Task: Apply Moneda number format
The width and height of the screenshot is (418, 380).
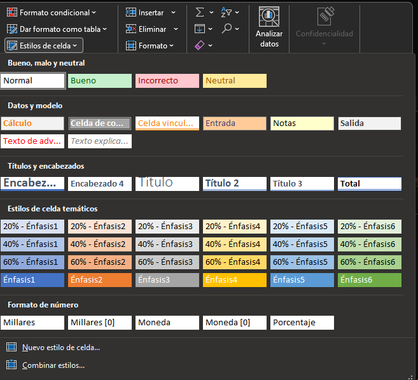Action: [167, 323]
